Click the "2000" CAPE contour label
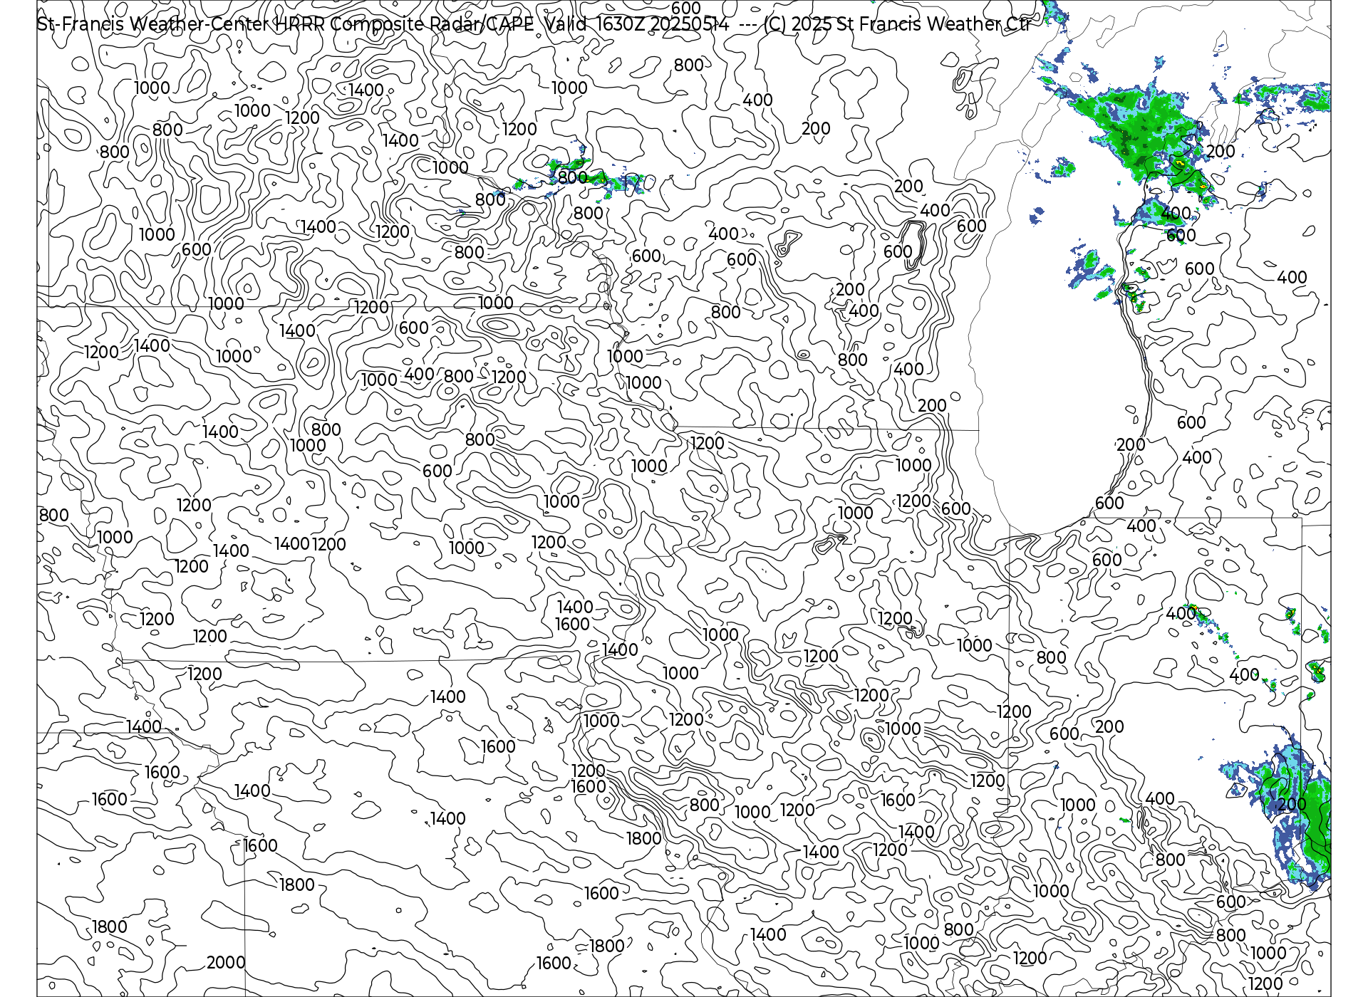 coord(226,962)
